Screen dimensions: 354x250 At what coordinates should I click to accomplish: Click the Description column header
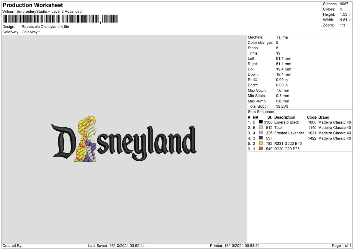[x=285, y=117]
